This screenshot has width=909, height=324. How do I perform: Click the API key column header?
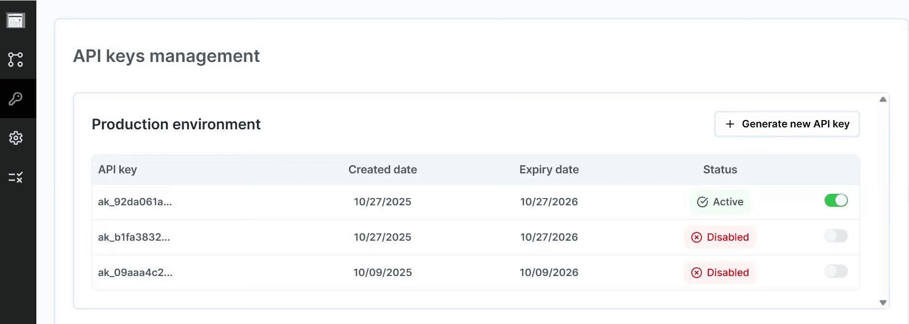click(117, 170)
